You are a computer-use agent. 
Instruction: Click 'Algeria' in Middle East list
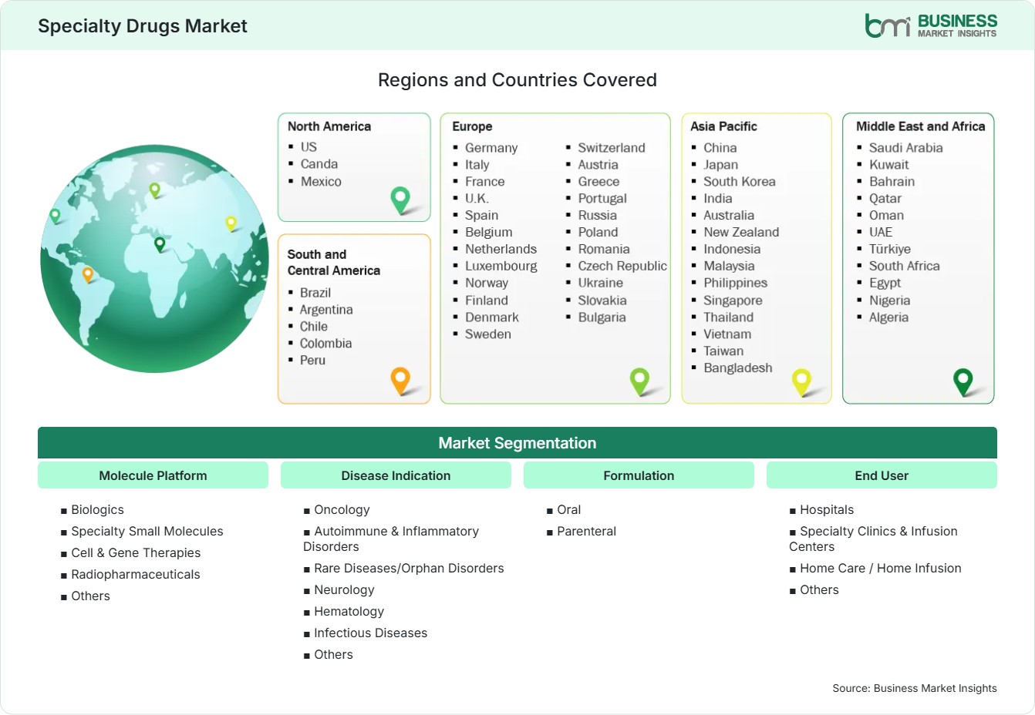(x=888, y=317)
